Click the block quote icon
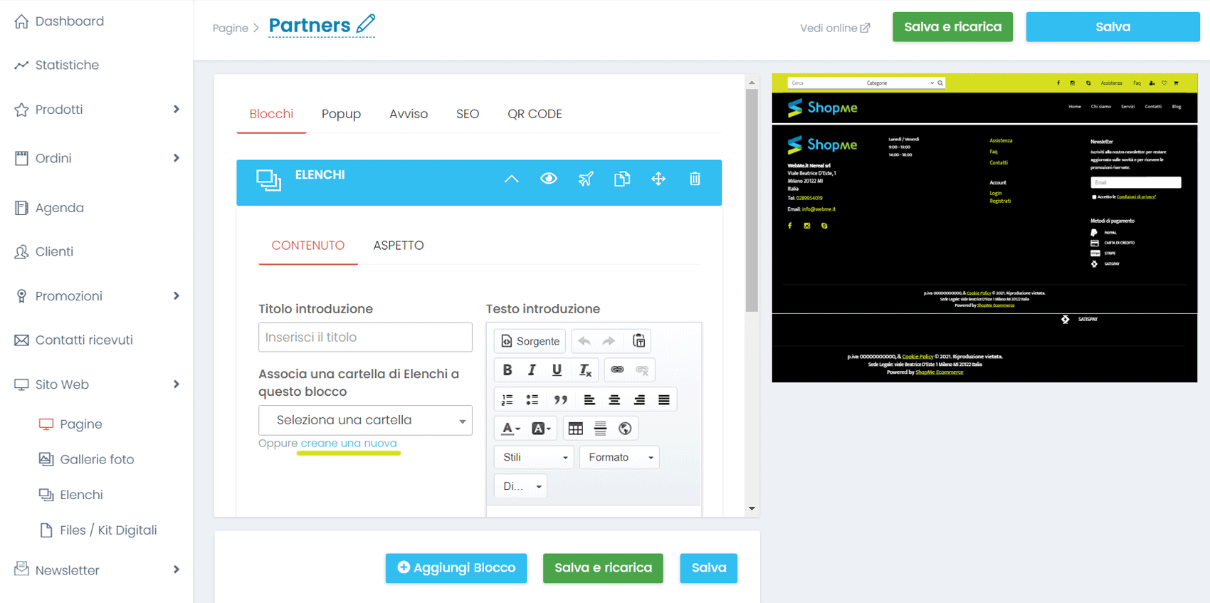This screenshot has height=603, width=1210. (x=561, y=399)
